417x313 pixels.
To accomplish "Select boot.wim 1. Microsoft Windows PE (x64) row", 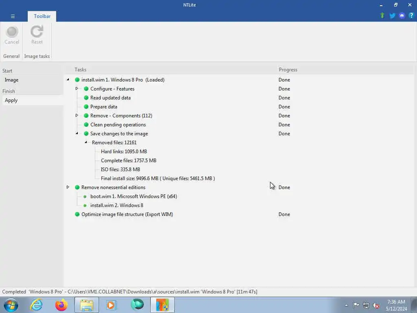I will 134,196.
